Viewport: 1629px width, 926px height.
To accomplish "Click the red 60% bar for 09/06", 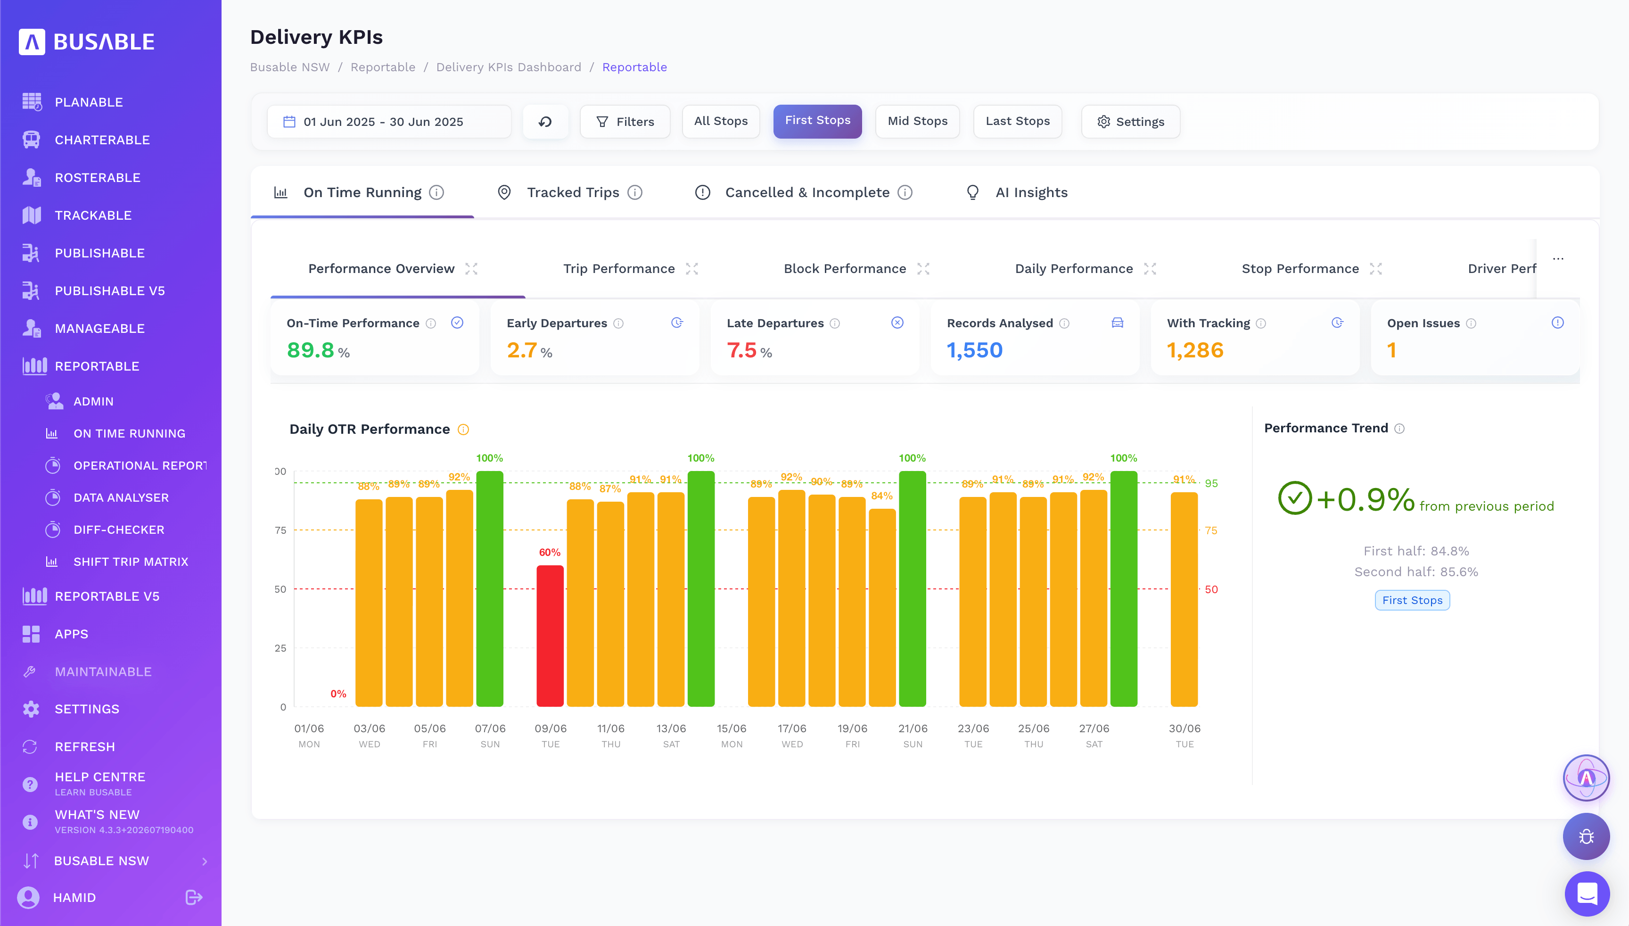I will tap(549, 636).
